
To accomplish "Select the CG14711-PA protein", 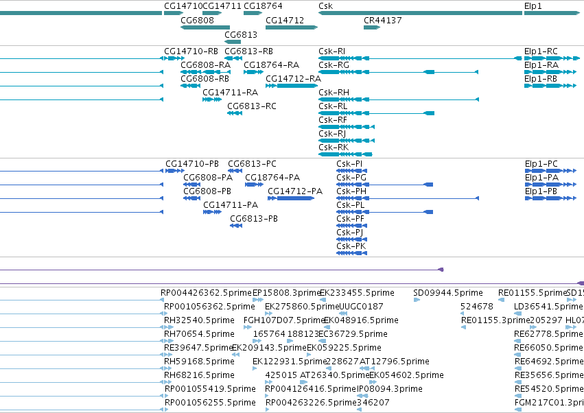I will (212, 212).
